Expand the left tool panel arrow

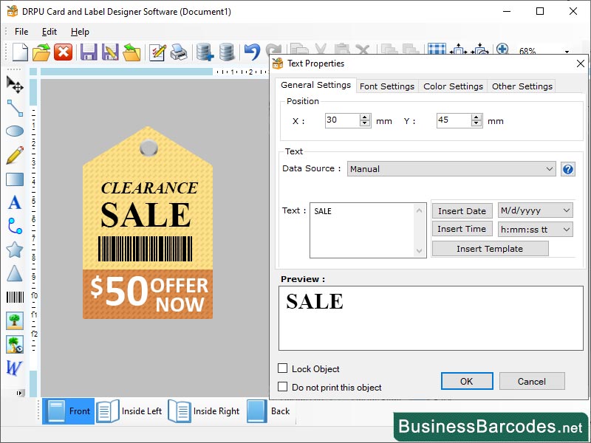point(20,393)
